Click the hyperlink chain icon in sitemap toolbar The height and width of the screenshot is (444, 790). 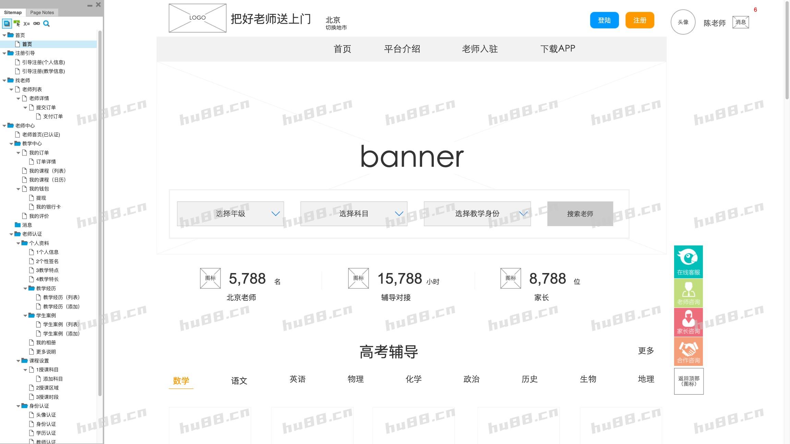[36, 23]
